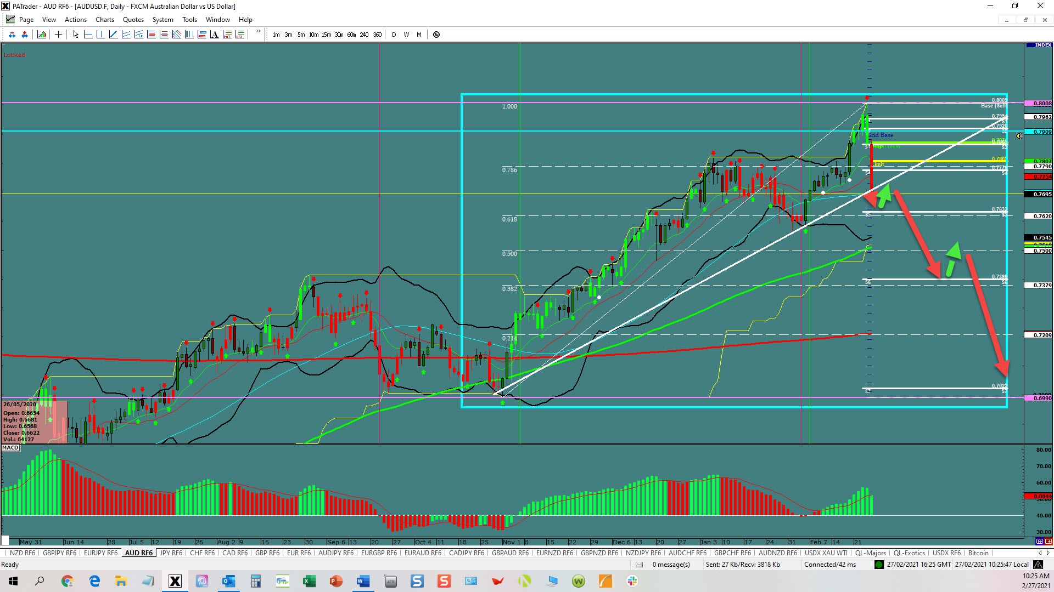
Task: Switch chart to Monthly (M) timeframe
Action: pos(419,35)
